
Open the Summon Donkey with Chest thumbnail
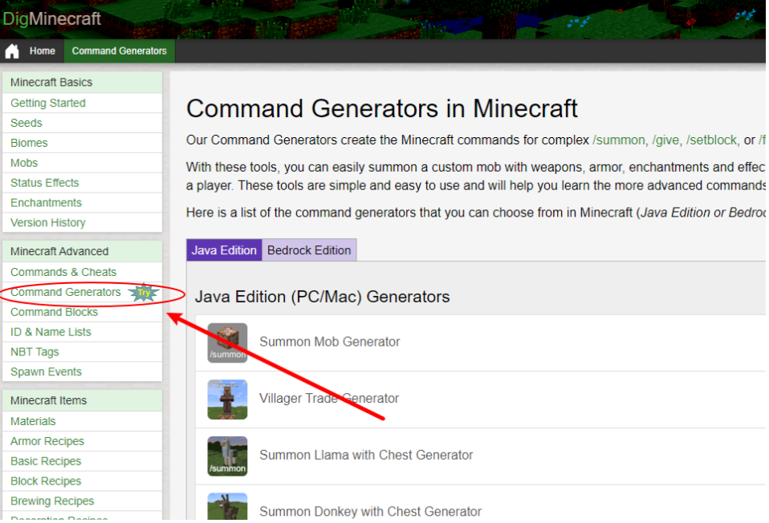coord(227,506)
